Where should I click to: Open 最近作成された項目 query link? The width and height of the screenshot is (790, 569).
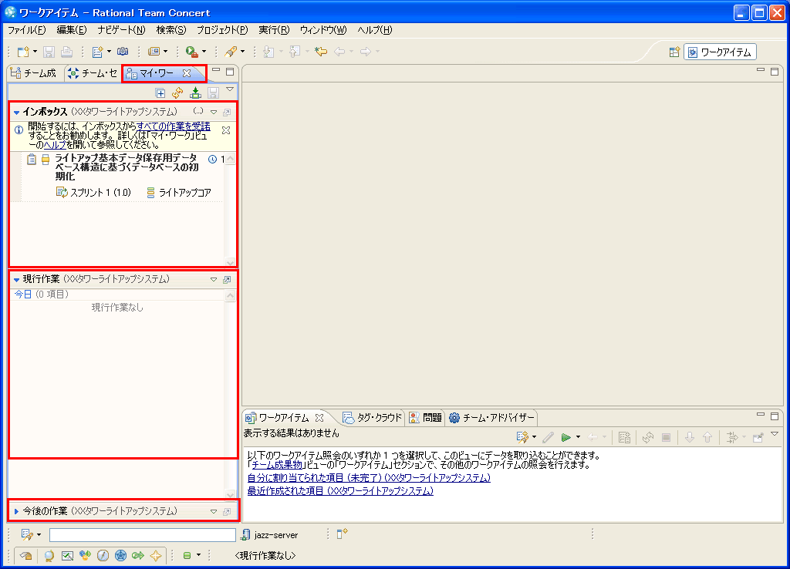point(340,491)
